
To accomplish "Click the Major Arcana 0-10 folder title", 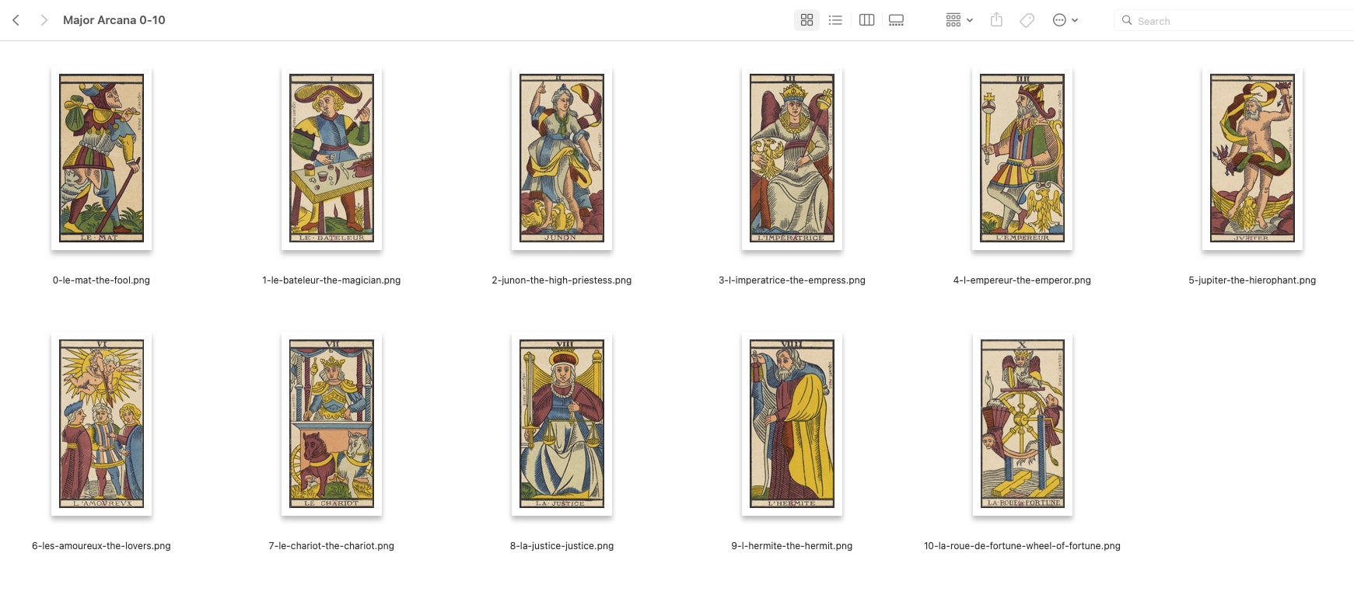I will (114, 20).
